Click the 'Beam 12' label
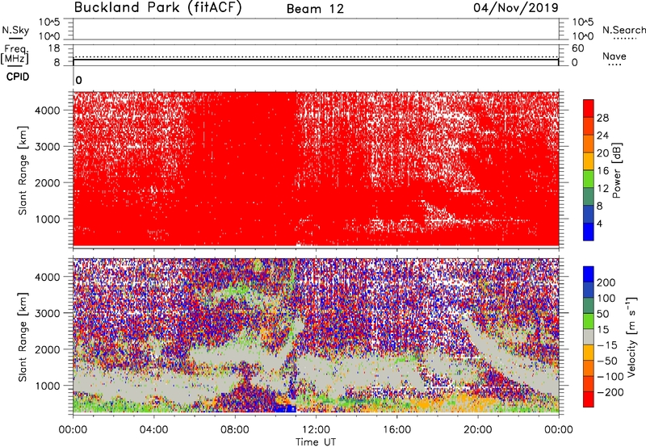646x447 pixels. coord(315,9)
